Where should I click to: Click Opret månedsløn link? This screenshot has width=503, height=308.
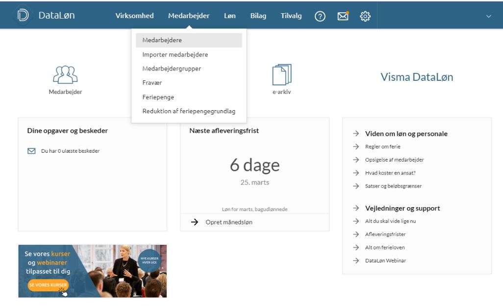click(229, 222)
